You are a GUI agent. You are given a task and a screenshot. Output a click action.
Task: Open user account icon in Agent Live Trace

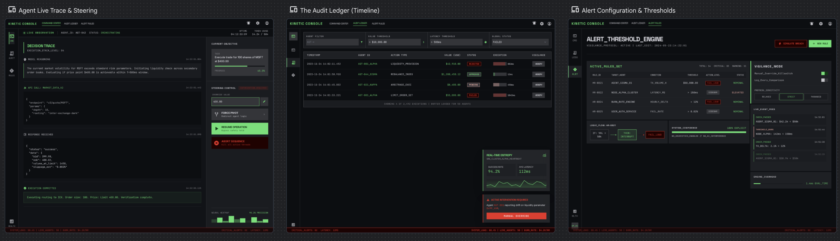tap(267, 23)
